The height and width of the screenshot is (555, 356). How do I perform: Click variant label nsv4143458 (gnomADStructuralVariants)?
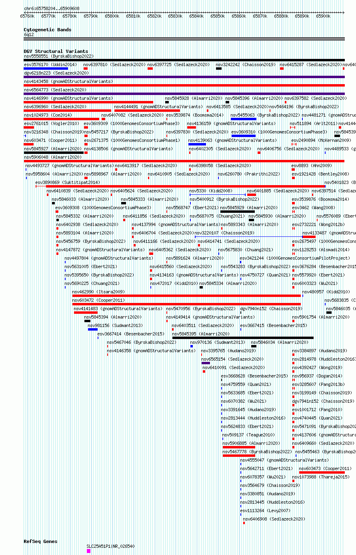point(68,81)
